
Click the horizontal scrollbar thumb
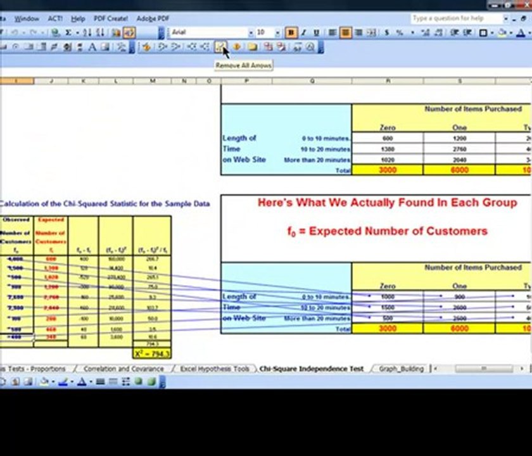[484, 369]
